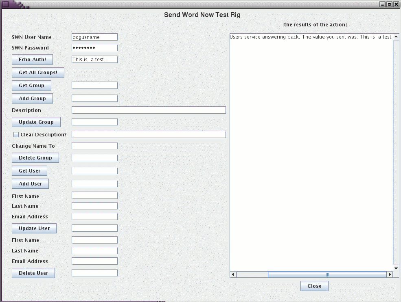Click inside the wide Description input field

click(149, 110)
